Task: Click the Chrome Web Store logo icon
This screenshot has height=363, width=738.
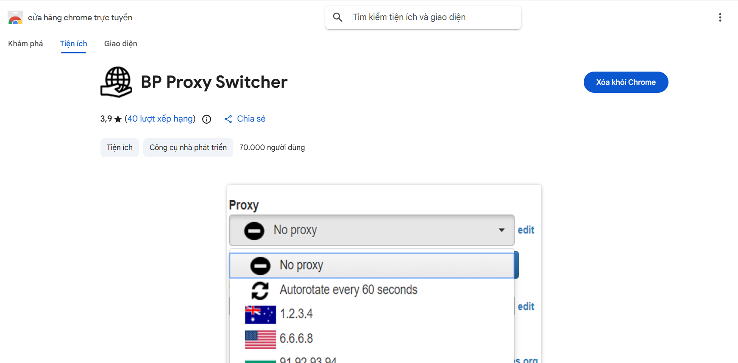Action: pos(15,18)
